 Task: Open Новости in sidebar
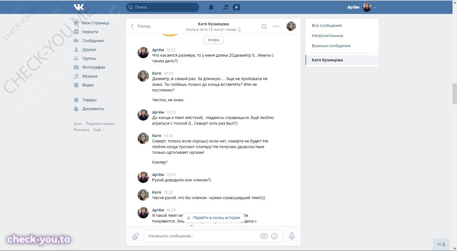(x=90, y=32)
